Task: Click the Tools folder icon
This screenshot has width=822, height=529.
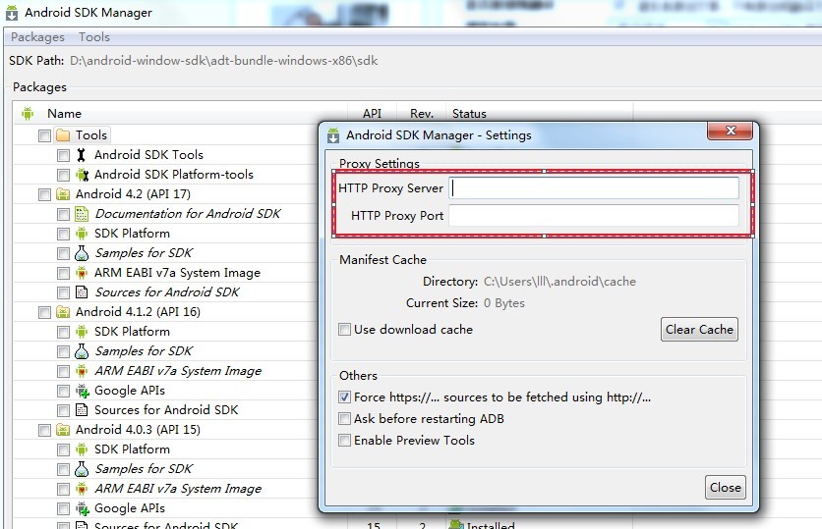Action: (x=63, y=135)
